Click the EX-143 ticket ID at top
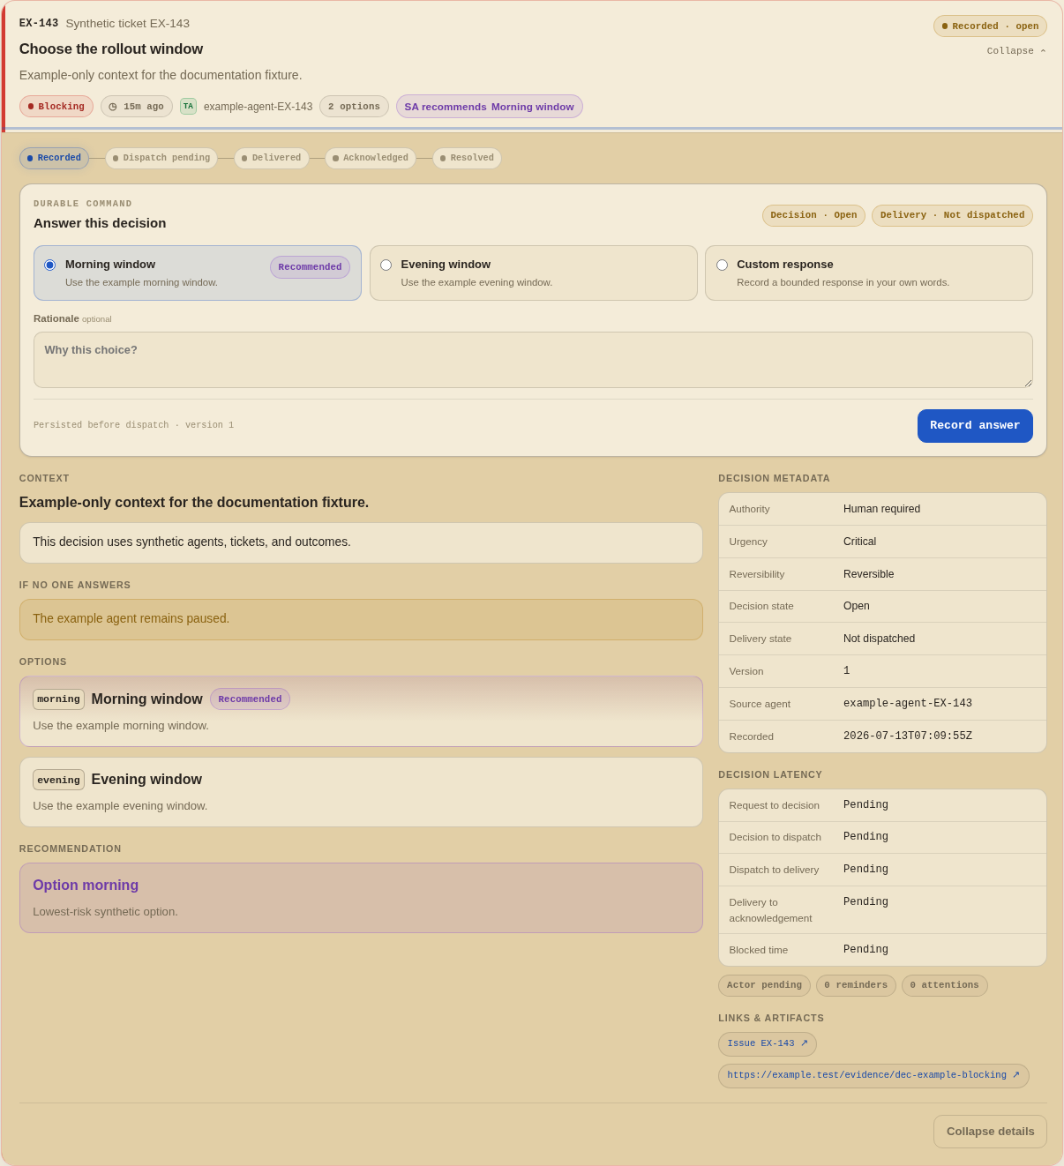 (39, 24)
